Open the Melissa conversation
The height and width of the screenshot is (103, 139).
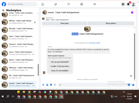point(19,22)
